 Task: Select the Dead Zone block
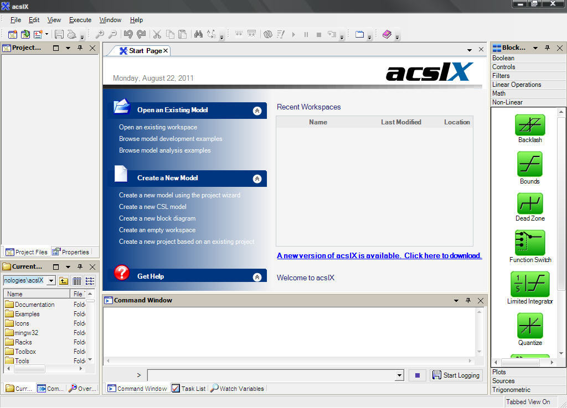coord(530,207)
